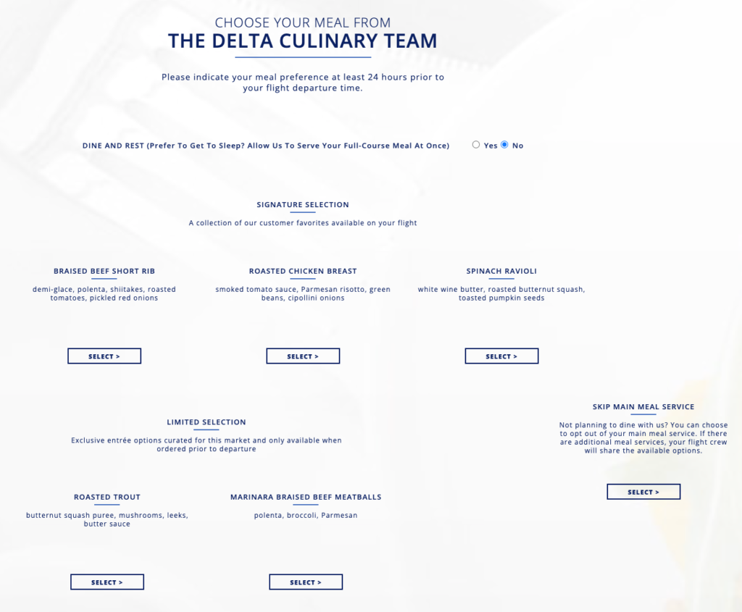This screenshot has height=612, width=742.
Task: Select the Braised Beef Short Rib meal
Action: coord(104,356)
